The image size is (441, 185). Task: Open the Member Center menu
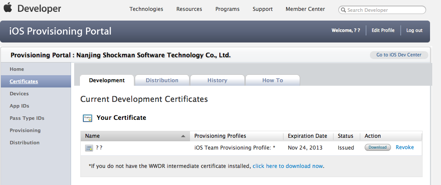pos(305,9)
